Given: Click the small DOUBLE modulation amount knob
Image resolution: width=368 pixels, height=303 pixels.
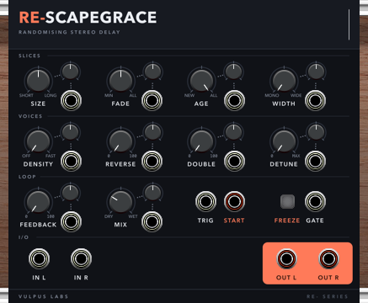Looking at the screenshot, I should (x=234, y=132).
